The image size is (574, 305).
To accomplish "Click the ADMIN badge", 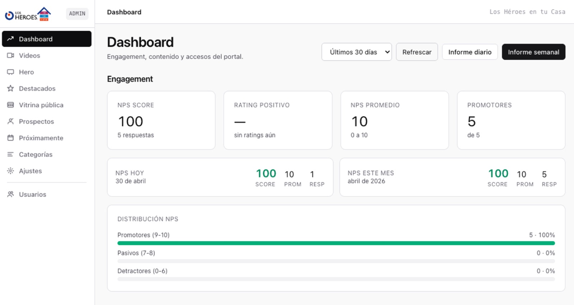I will click(77, 14).
